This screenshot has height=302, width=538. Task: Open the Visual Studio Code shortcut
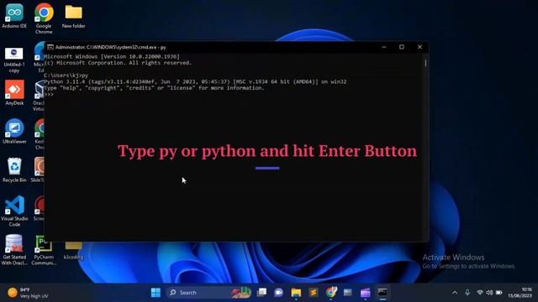[14, 211]
